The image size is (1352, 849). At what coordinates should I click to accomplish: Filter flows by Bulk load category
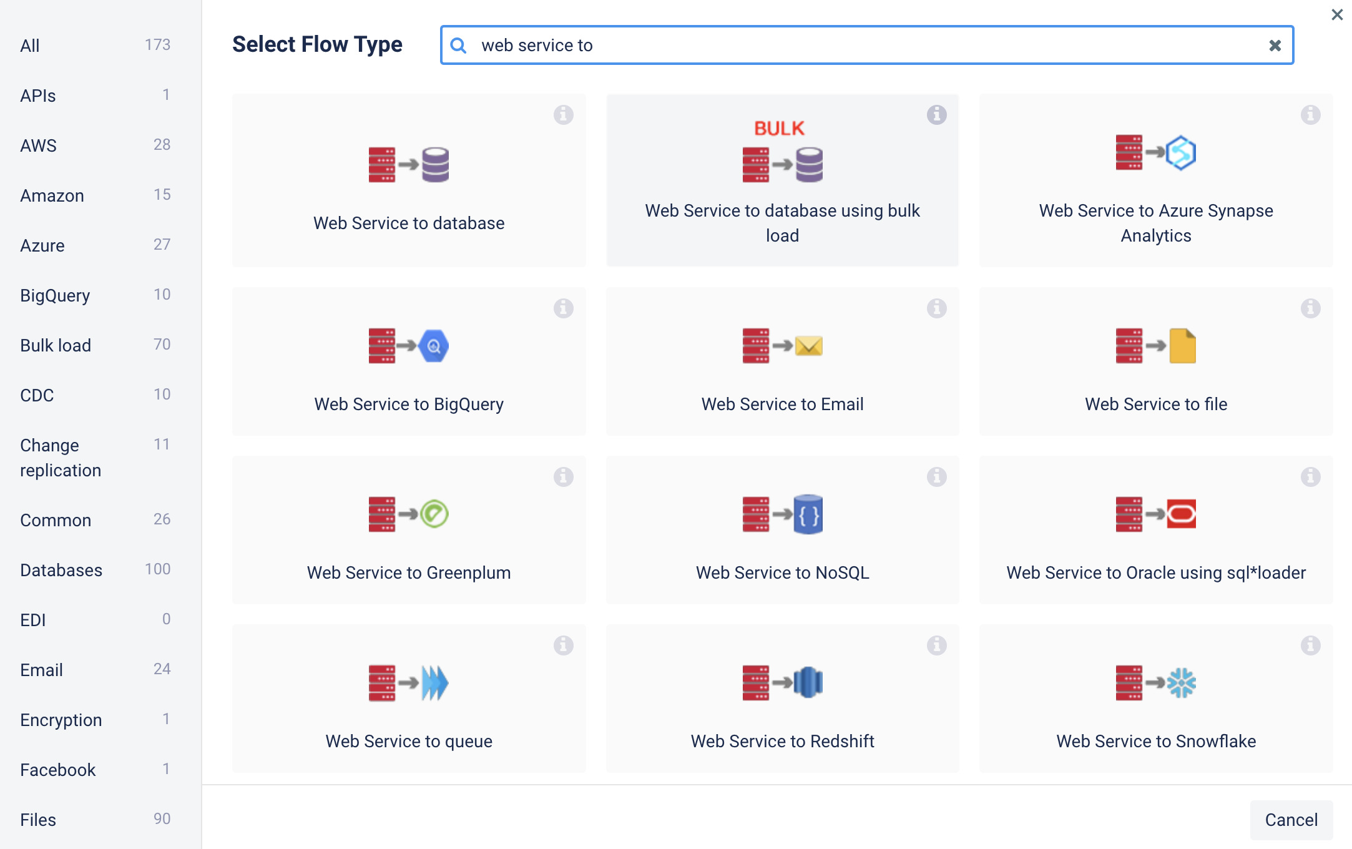point(56,345)
